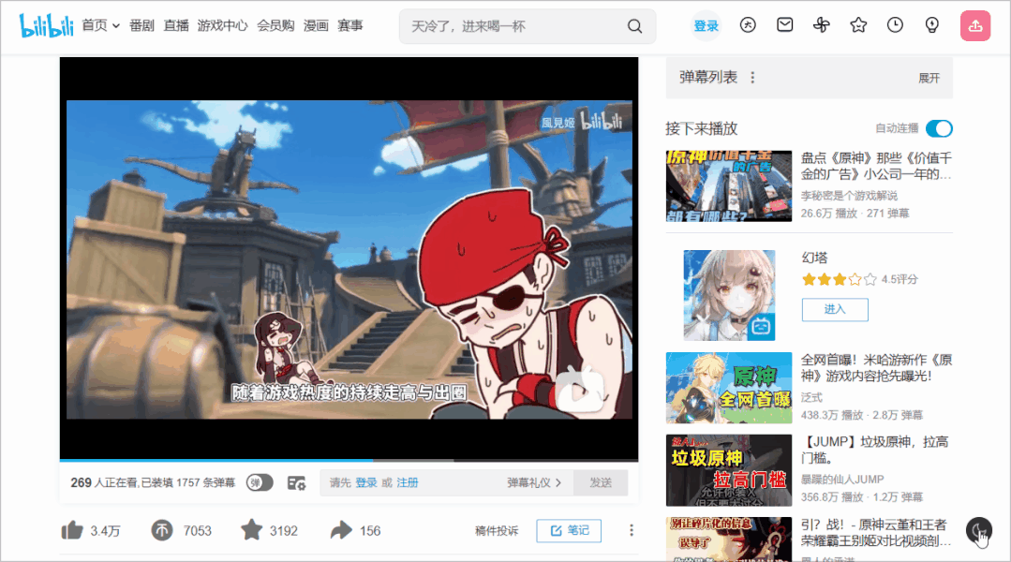Click 注册 link in danmaku box

point(407,482)
